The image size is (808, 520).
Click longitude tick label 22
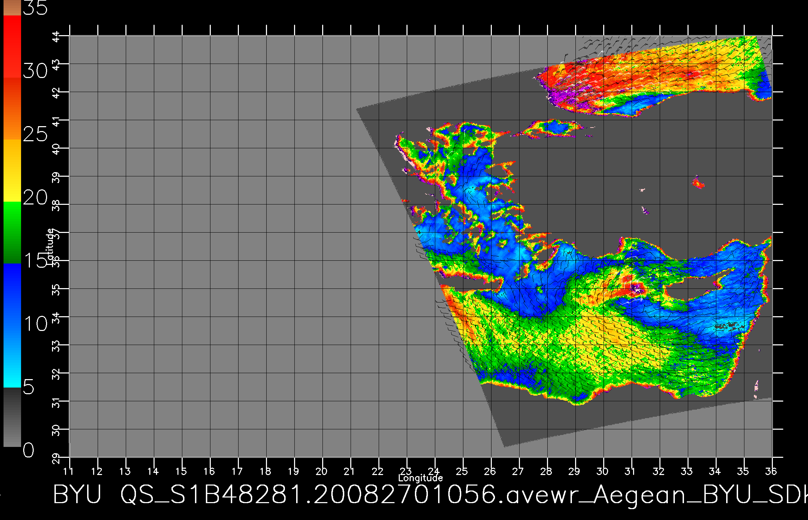click(x=378, y=471)
